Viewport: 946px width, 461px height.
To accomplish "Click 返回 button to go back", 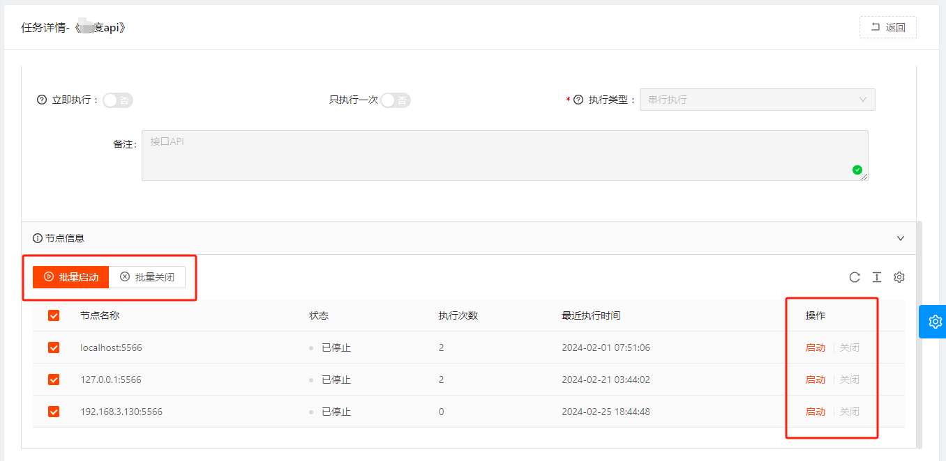I will [887, 28].
